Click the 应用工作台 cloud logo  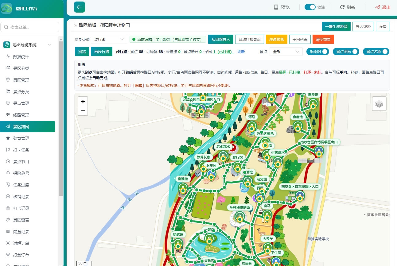tap(6, 8)
